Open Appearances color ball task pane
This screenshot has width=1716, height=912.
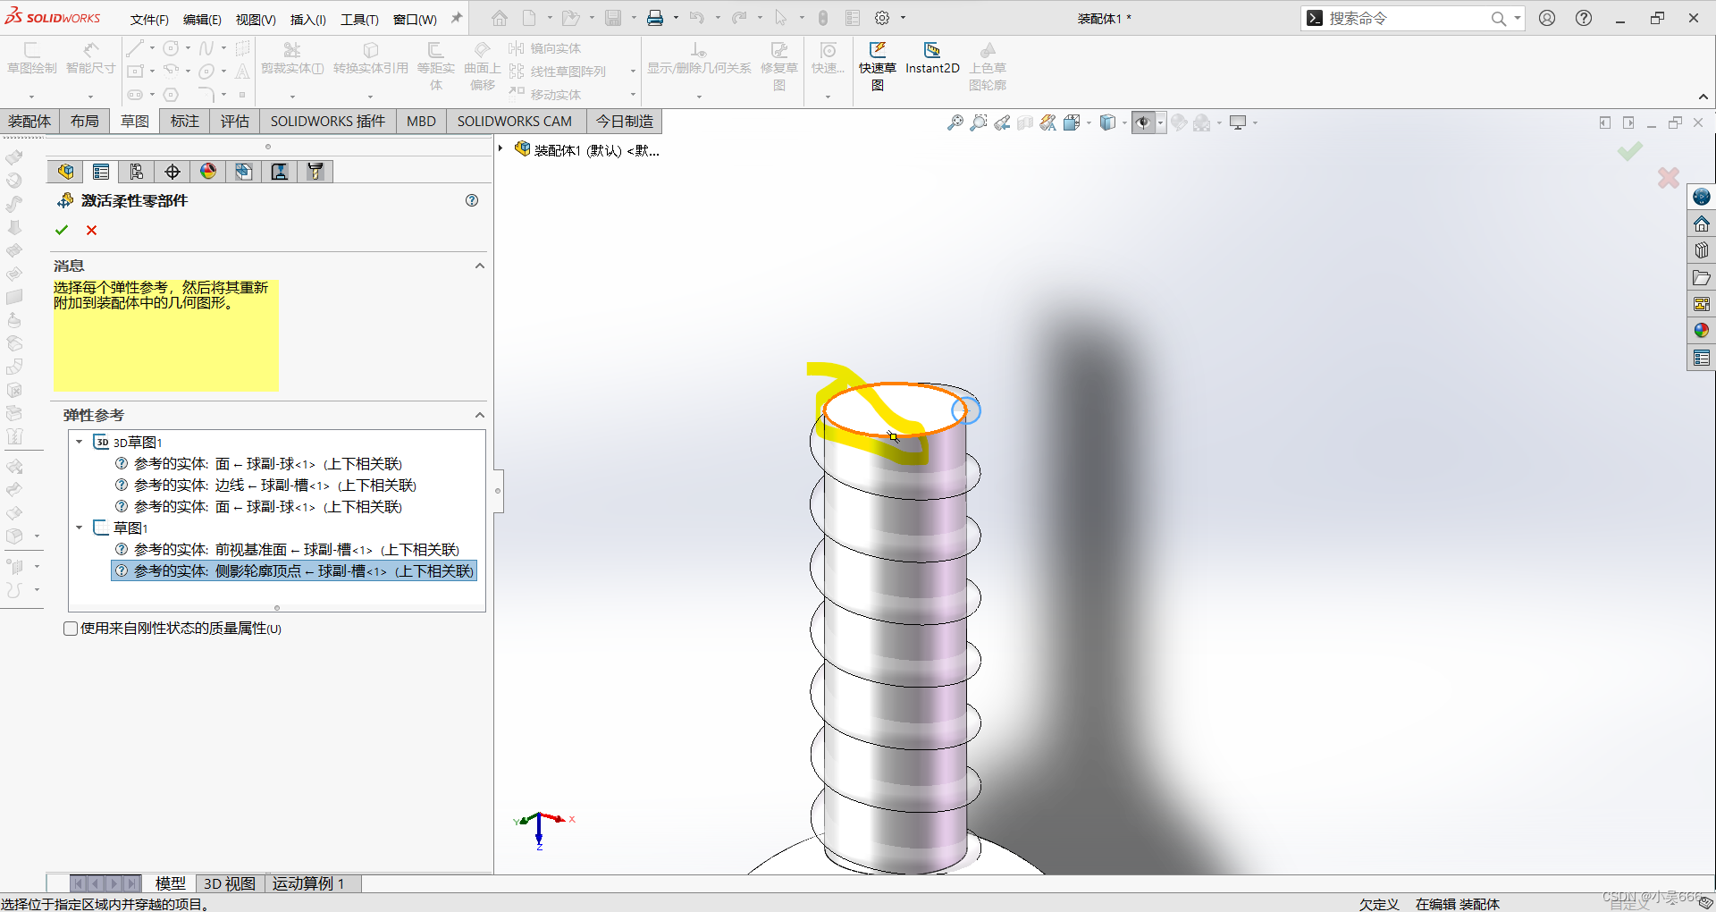point(1702,331)
